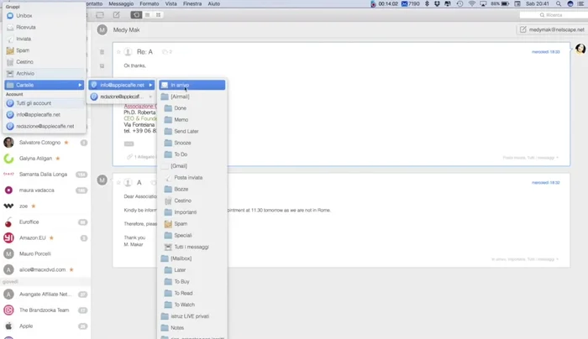Open Avangate Affiliate Net conversation
Viewport: 588px width, 339px height.
[45, 295]
